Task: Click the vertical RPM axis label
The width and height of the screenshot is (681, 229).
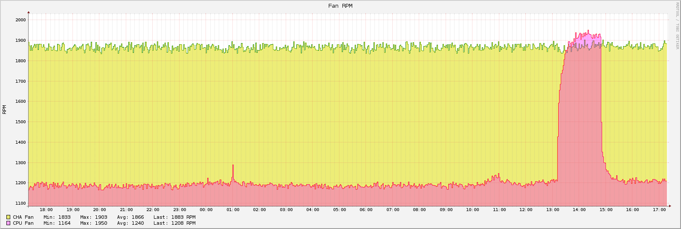Action: tap(4, 110)
